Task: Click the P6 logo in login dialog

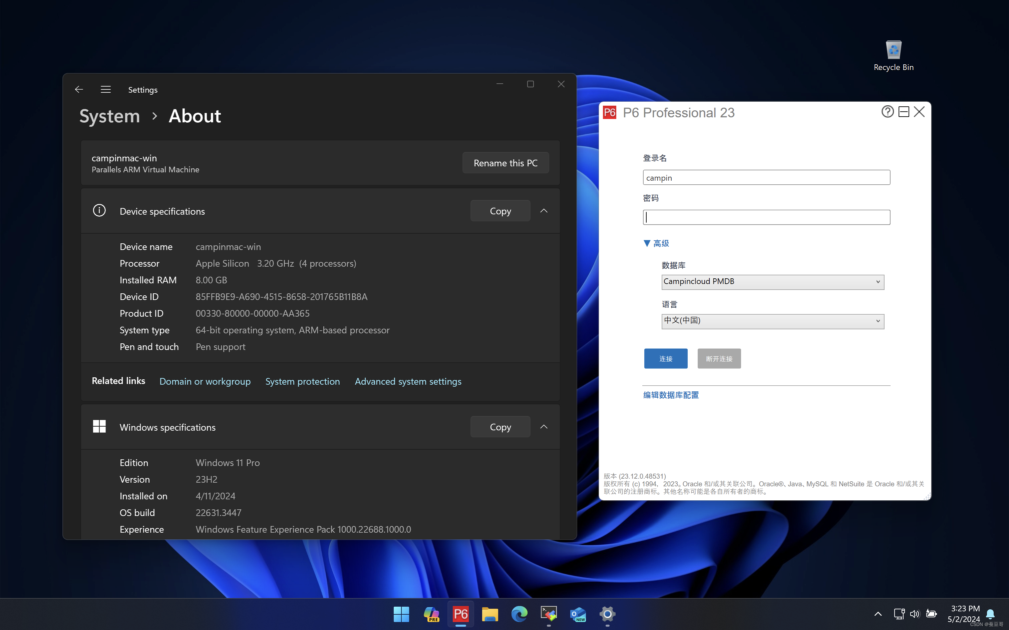Action: tap(610, 113)
